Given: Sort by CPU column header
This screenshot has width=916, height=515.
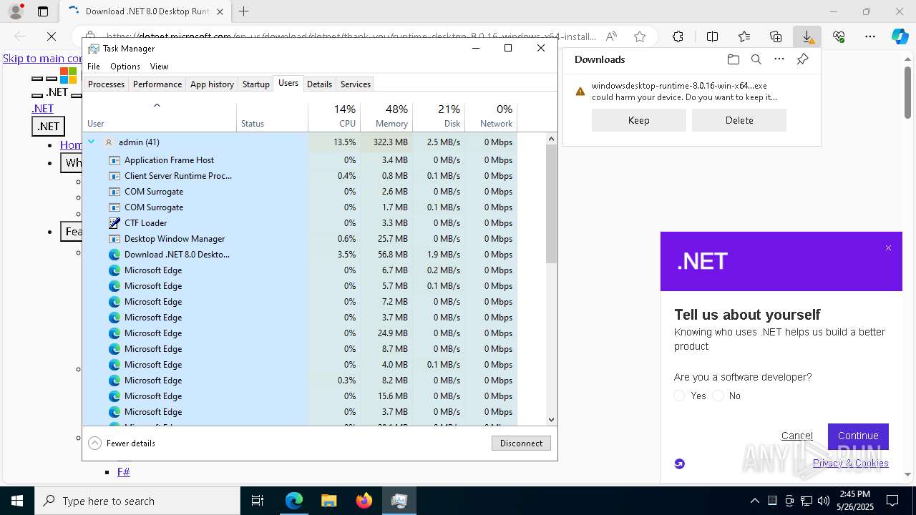Looking at the screenshot, I should [x=334, y=116].
